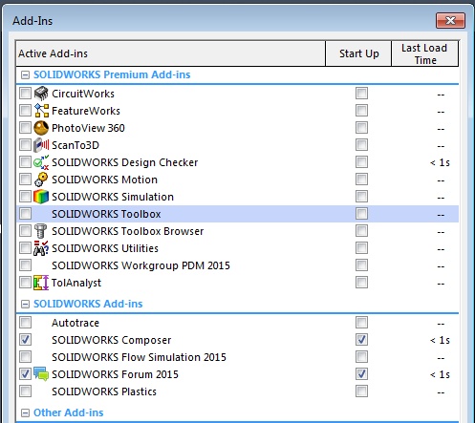Enable Start Up for SOLIDWORKS Plastics
Viewport: 475px width, 423px height.
click(361, 391)
